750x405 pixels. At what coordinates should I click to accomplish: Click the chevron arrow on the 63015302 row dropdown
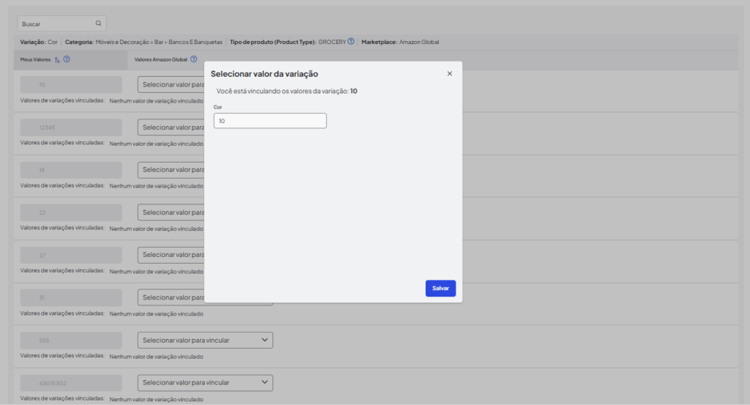click(264, 382)
